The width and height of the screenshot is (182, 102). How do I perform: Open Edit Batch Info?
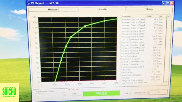pos(140,93)
